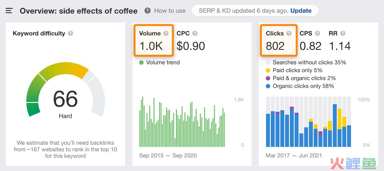Click the Keyword difficulty help icon

pyautogui.click(x=70, y=33)
